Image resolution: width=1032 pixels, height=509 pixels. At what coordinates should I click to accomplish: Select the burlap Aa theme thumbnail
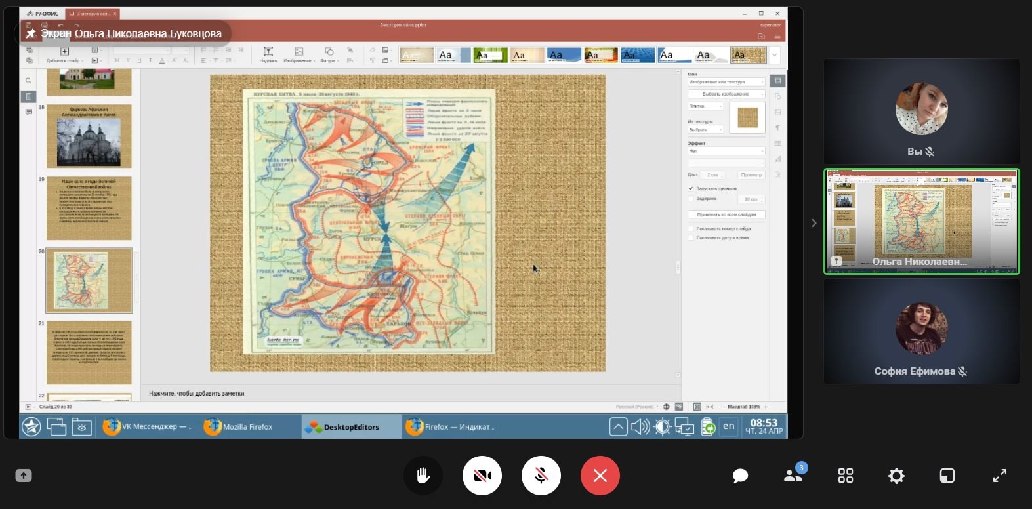pyautogui.click(x=749, y=55)
